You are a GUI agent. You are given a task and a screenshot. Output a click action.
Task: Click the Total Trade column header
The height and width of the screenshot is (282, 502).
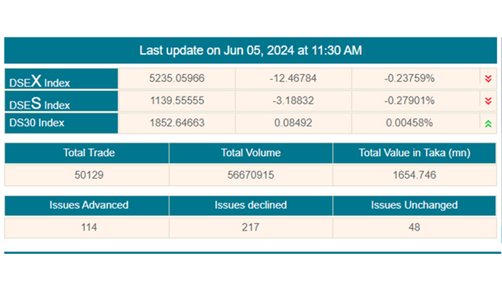(88, 153)
